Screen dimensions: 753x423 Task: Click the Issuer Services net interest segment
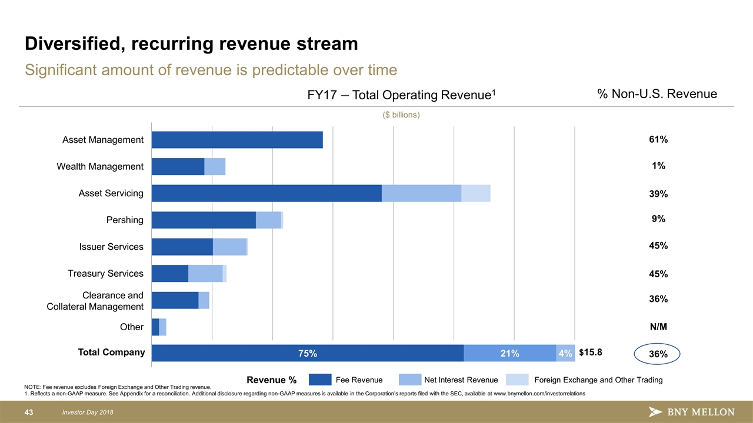tap(229, 247)
